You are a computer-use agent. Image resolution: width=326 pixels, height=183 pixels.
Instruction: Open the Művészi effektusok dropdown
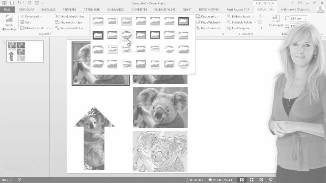(37, 28)
